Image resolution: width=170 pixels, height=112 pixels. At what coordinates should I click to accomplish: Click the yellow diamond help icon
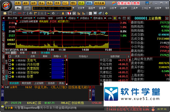point(106,13)
